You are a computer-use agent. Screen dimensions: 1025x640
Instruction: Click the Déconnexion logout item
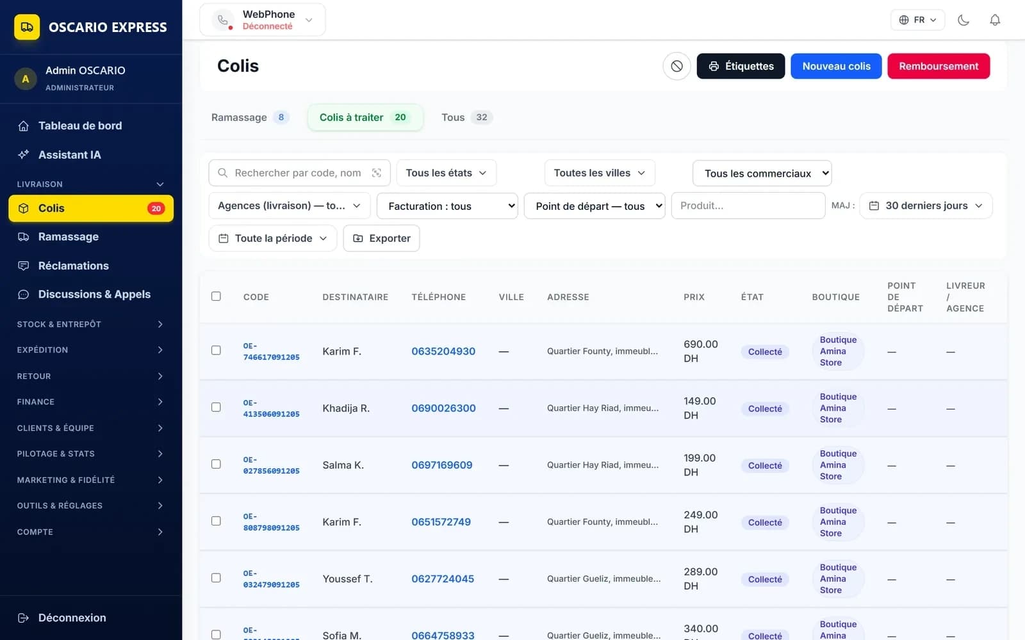pyautogui.click(x=91, y=618)
